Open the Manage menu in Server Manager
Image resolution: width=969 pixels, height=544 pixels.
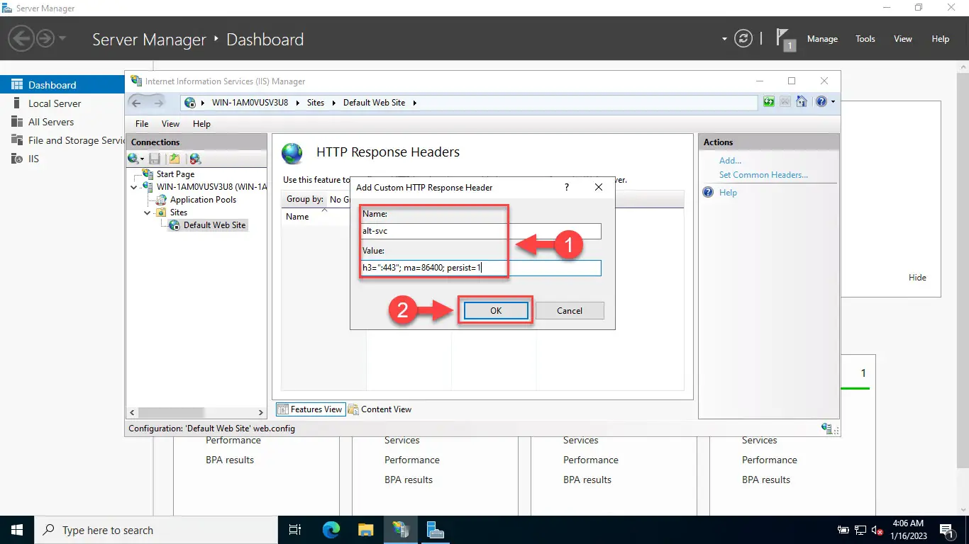[x=822, y=39]
